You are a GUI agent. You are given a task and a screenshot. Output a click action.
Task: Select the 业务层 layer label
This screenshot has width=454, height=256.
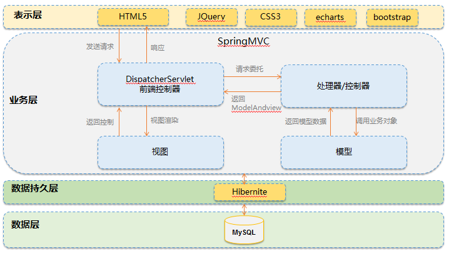pos(24,100)
